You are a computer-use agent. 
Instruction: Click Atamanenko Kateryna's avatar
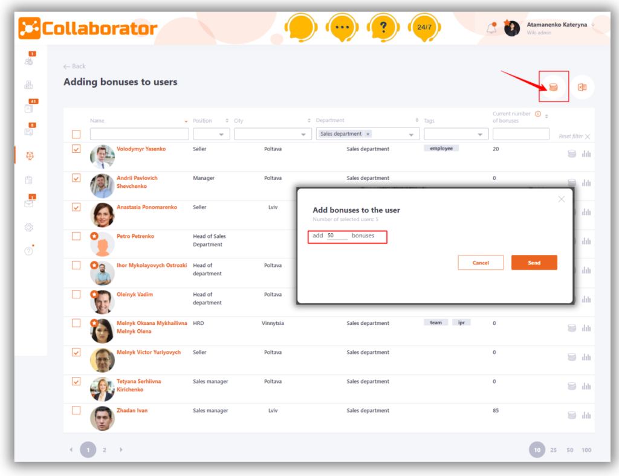coord(511,29)
